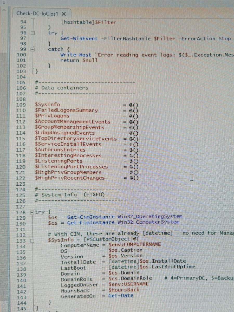234x312 pixels.
Task: Click the $TopDirectoryServiceEvents variable
Action: [x=76, y=139]
